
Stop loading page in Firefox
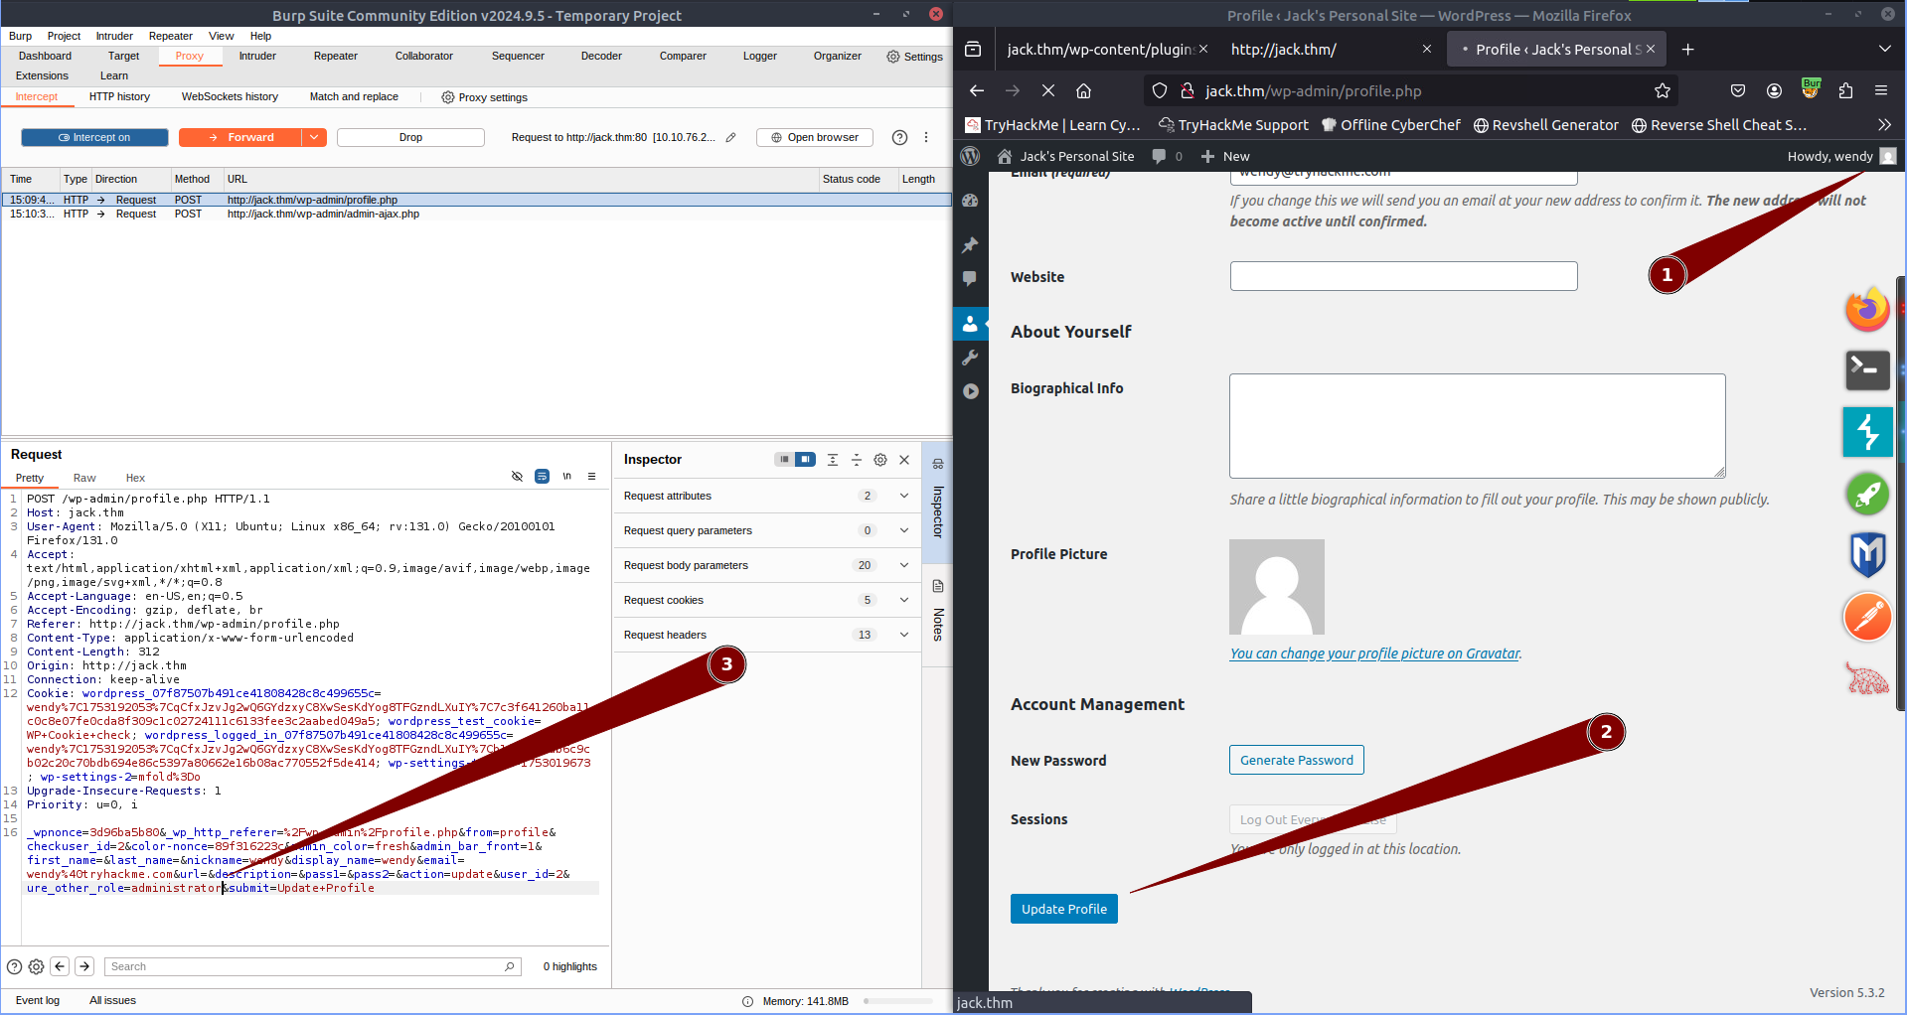coord(1047,90)
